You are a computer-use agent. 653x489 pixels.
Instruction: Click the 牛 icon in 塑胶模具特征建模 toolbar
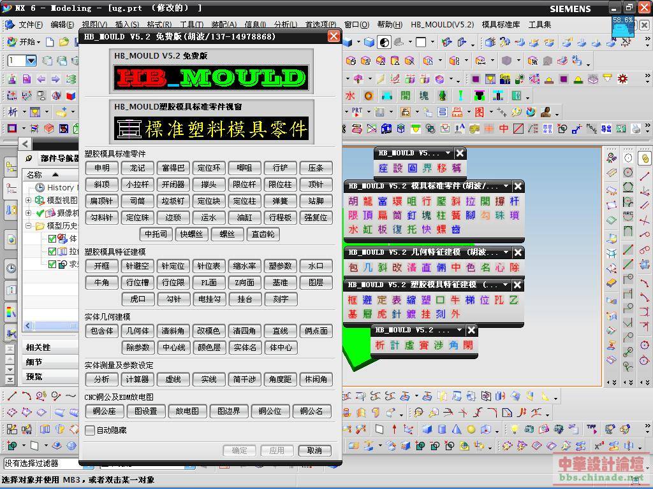click(x=455, y=301)
